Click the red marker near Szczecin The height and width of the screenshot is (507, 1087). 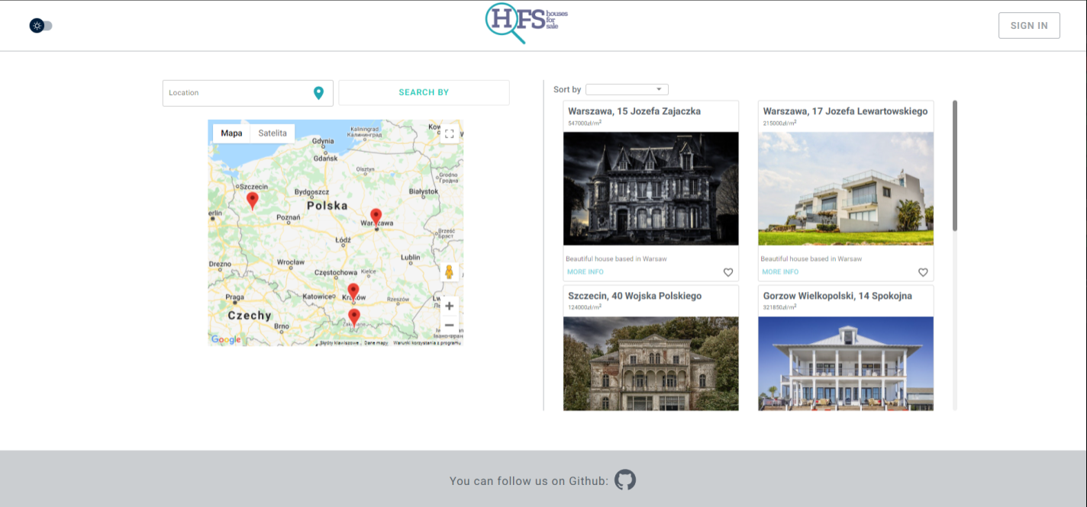pyautogui.click(x=252, y=200)
